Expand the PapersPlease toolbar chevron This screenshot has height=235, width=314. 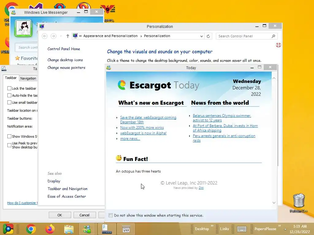(x=280, y=226)
